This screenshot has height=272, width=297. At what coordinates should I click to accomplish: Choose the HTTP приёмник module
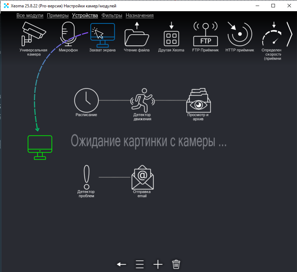pos(240,33)
